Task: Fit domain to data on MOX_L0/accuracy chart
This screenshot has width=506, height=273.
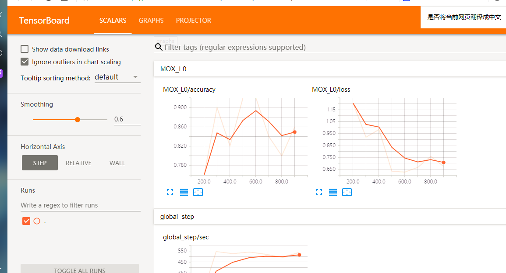Action: pos(198,192)
